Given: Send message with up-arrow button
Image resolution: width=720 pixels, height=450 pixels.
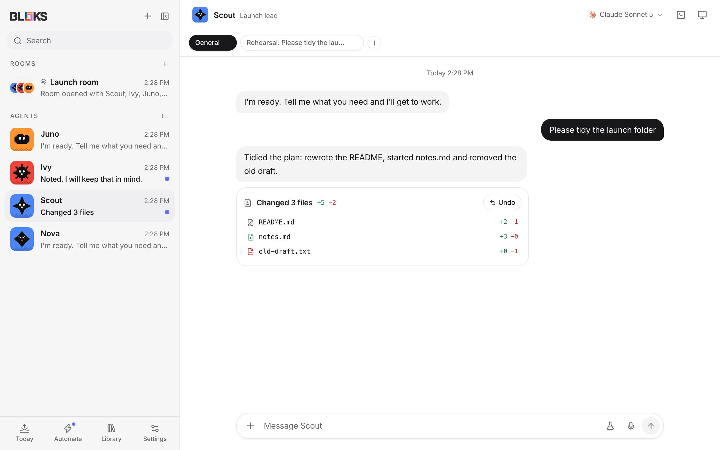Looking at the screenshot, I should click(x=651, y=426).
